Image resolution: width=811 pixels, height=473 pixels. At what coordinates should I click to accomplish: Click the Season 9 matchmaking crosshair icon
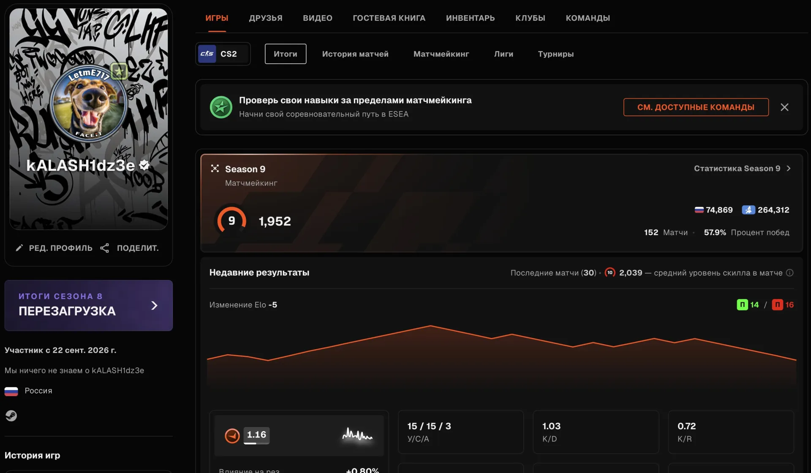pyautogui.click(x=215, y=169)
